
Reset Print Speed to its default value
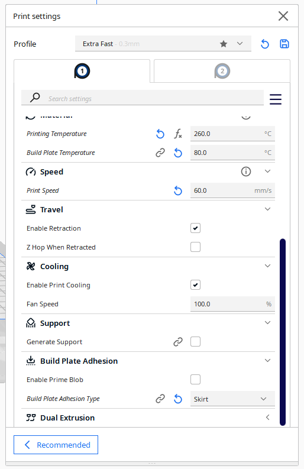(x=178, y=190)
